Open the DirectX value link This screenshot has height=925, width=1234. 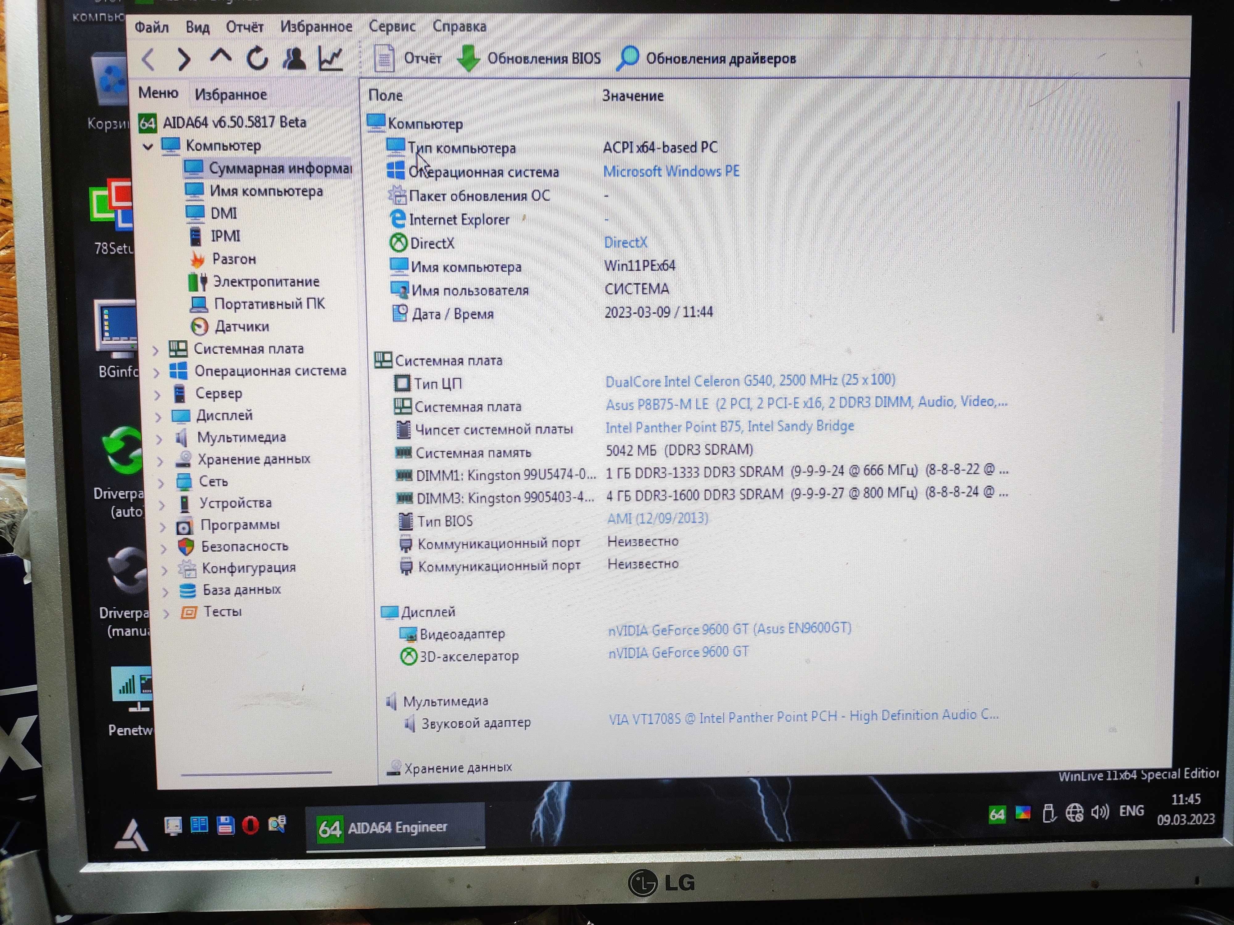pos(625,243)
